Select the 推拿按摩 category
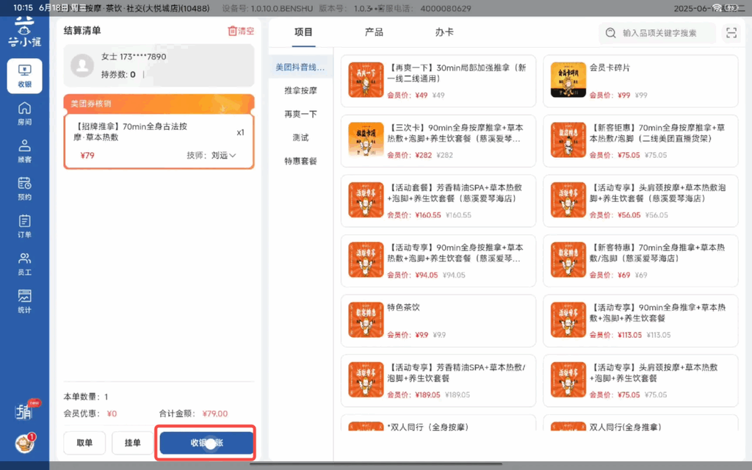This screenshot has width=752, height=470. (x=300, y=90)
